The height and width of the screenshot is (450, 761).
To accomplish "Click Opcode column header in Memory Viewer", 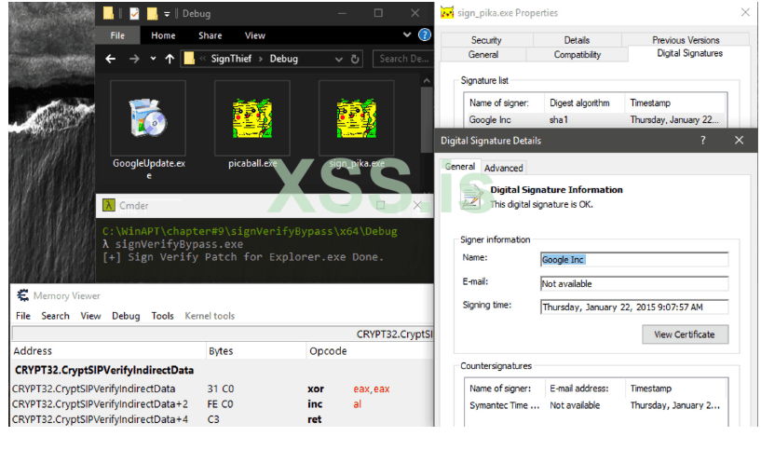I will coord(370,351).
